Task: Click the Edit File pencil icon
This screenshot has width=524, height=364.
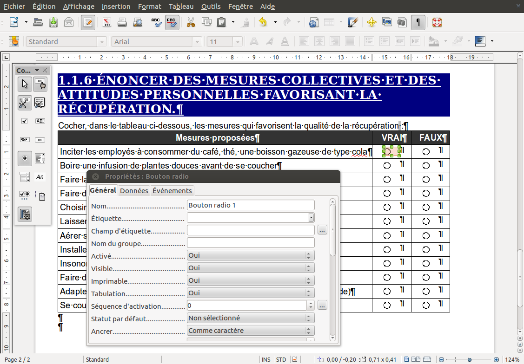Action: click(88, 22)
